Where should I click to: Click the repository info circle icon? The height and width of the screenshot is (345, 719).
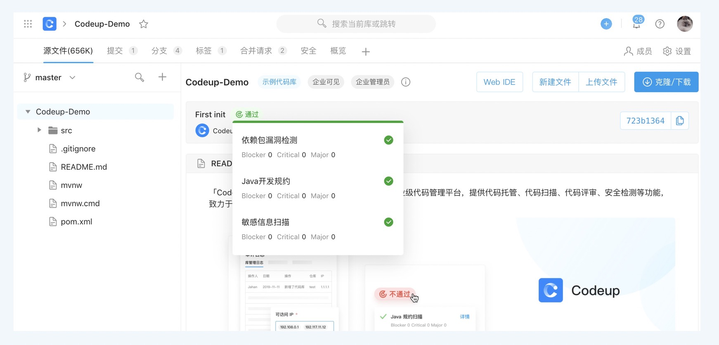(406, 82)
